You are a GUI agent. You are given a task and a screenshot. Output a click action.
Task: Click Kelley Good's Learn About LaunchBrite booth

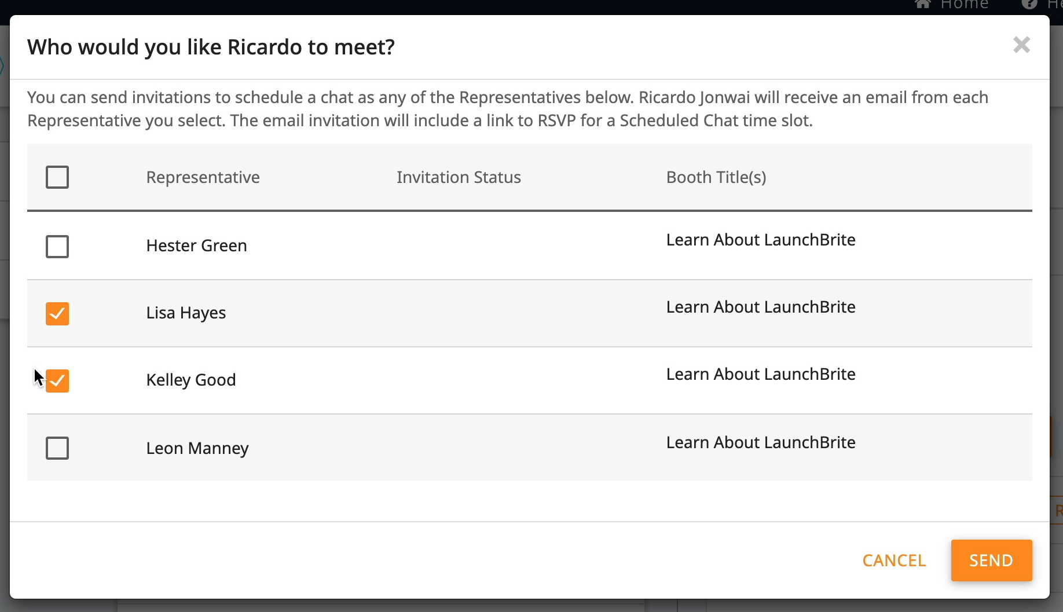tap(761, 374)
